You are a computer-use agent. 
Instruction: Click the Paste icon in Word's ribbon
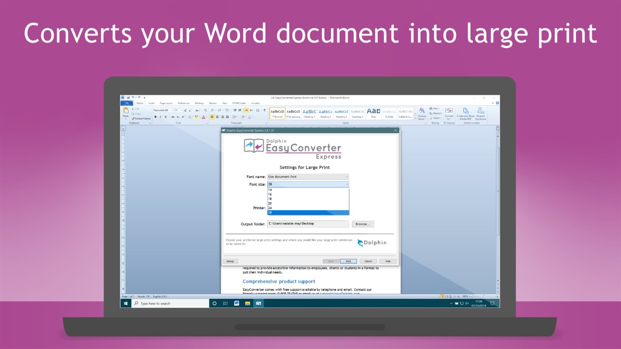[x=126, y=111]
